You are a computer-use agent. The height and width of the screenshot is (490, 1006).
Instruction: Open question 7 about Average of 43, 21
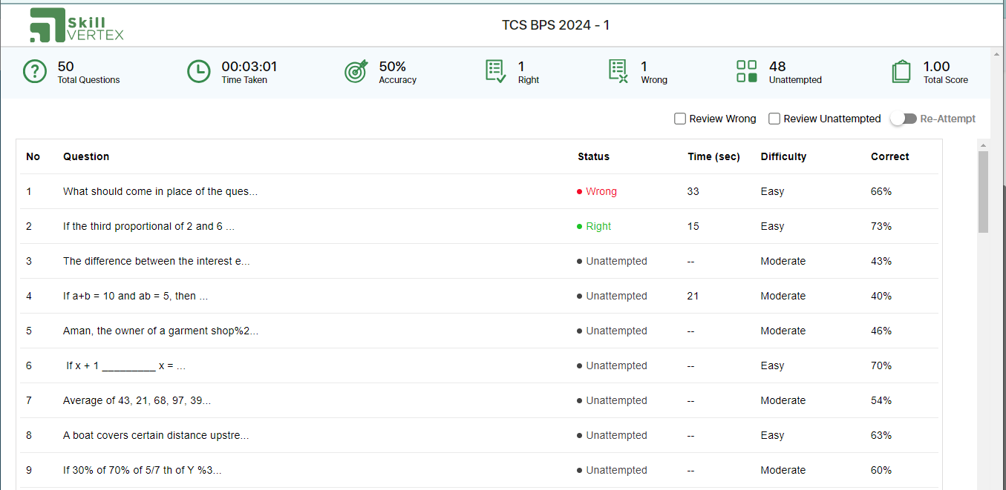pyautogui.click(x=137, y=400)
